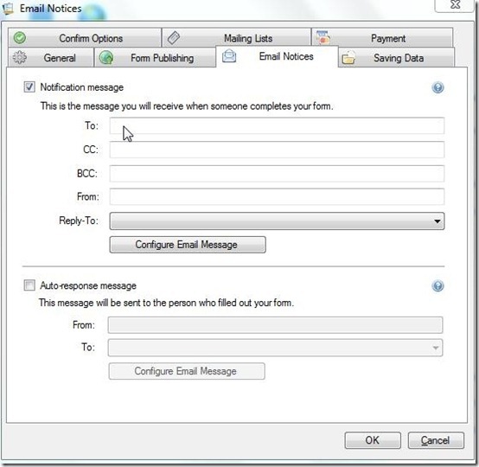Click the Saving Data folder icon

(x=348, y=57)
